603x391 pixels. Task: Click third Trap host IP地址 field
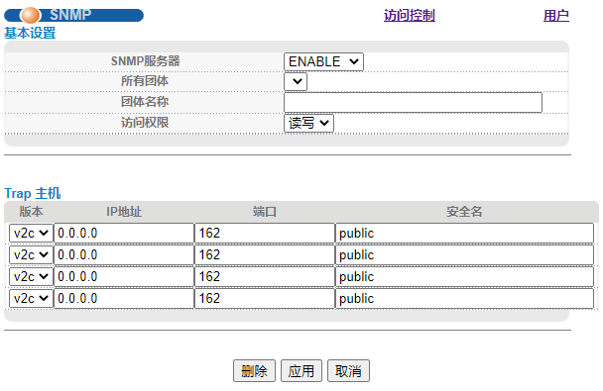click(124, 276)
